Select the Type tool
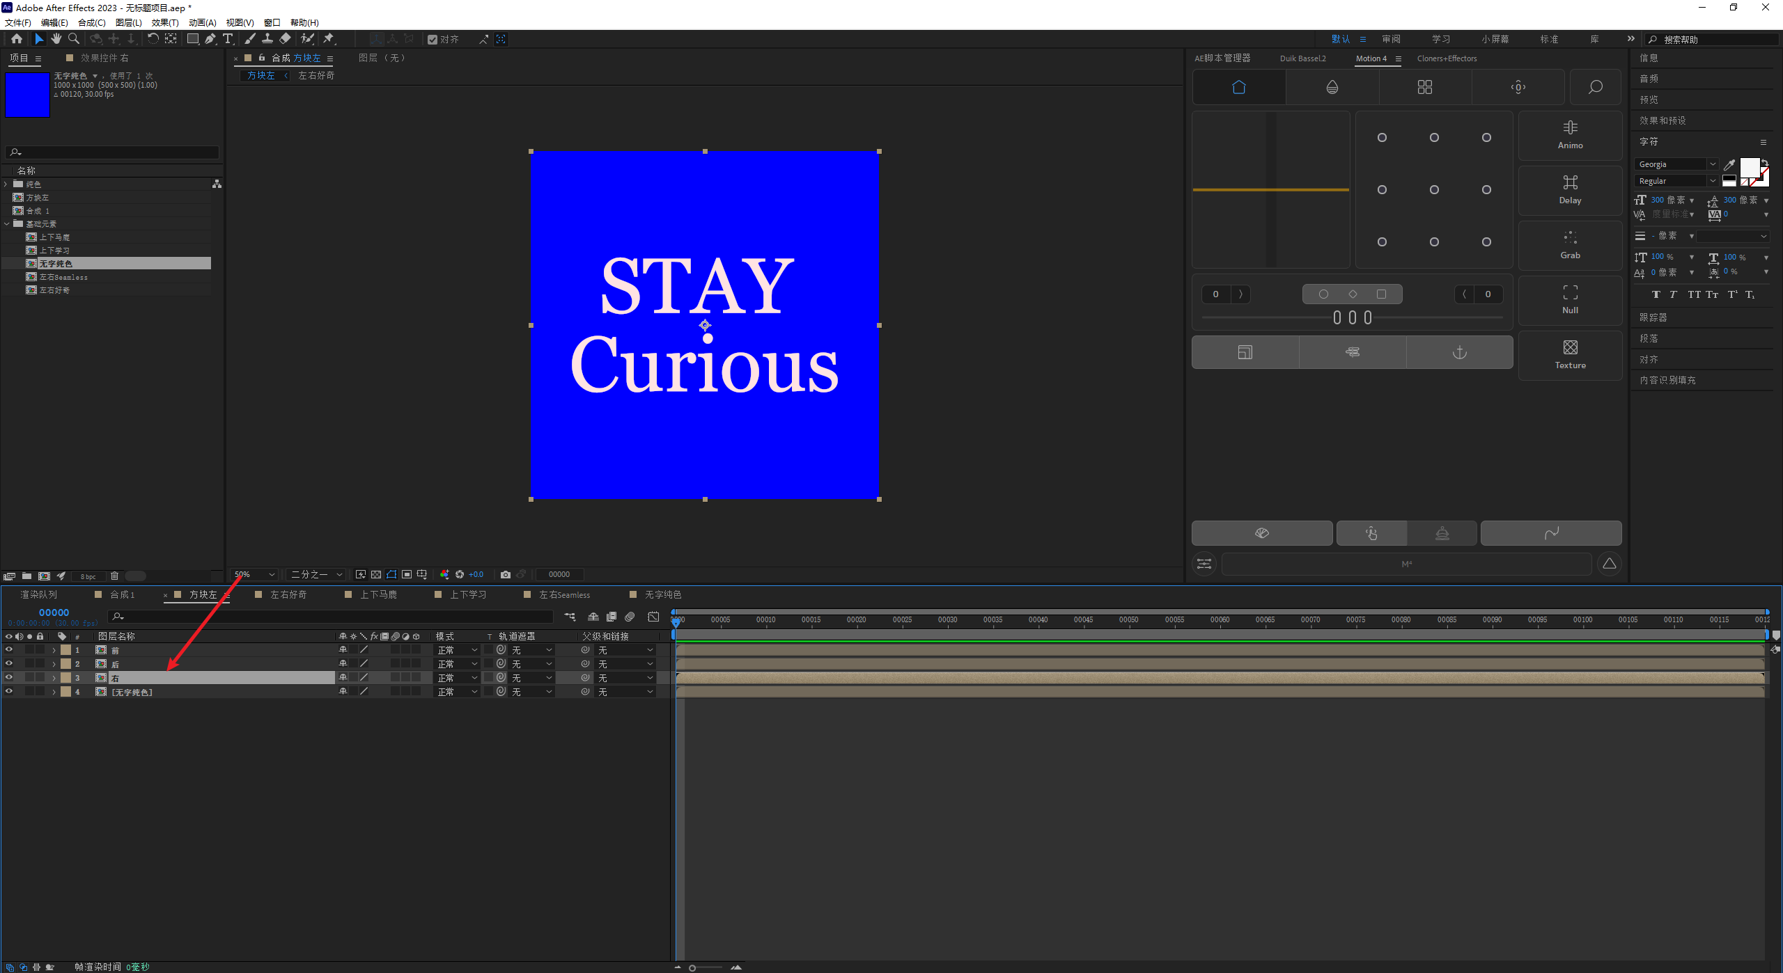Viewport: 1783px width, 973px height. tap(228, 39)
